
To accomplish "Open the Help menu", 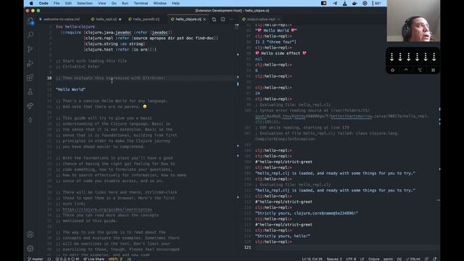I will [x=175, y=3].
